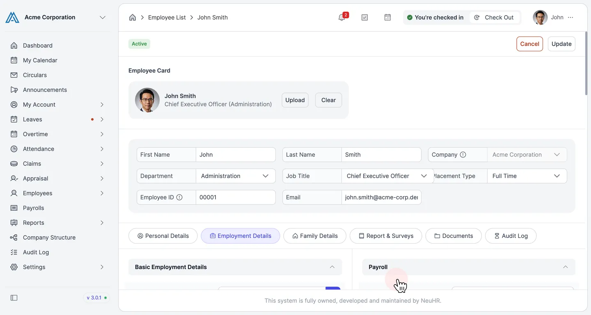Click the Overtime sidebar icon
Viewport: 591px width, 315px height.
14,134
